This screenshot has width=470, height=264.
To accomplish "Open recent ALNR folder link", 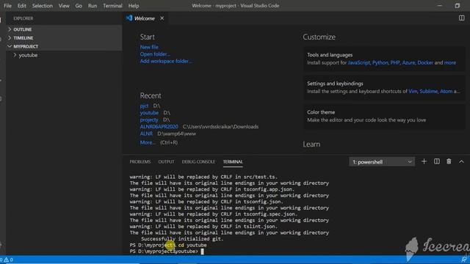I will (146, 133).
